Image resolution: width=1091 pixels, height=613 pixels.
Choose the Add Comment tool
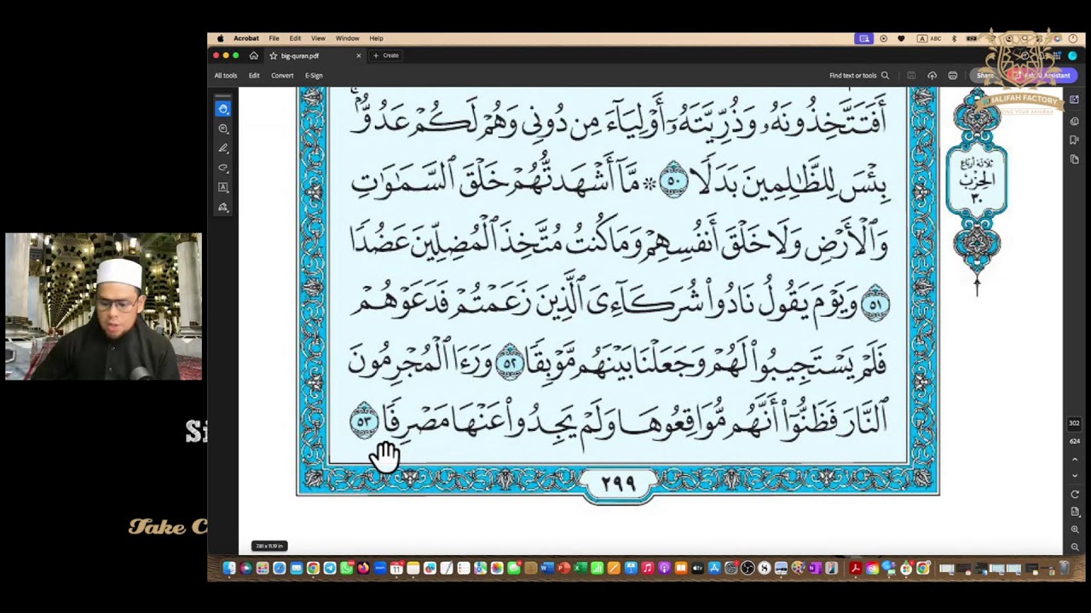[223, 129]
